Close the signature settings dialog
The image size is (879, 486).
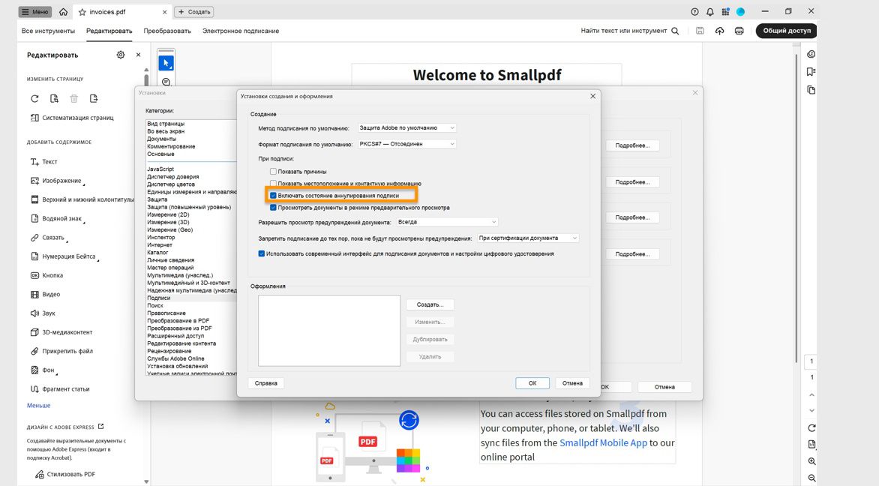[592, 97]
